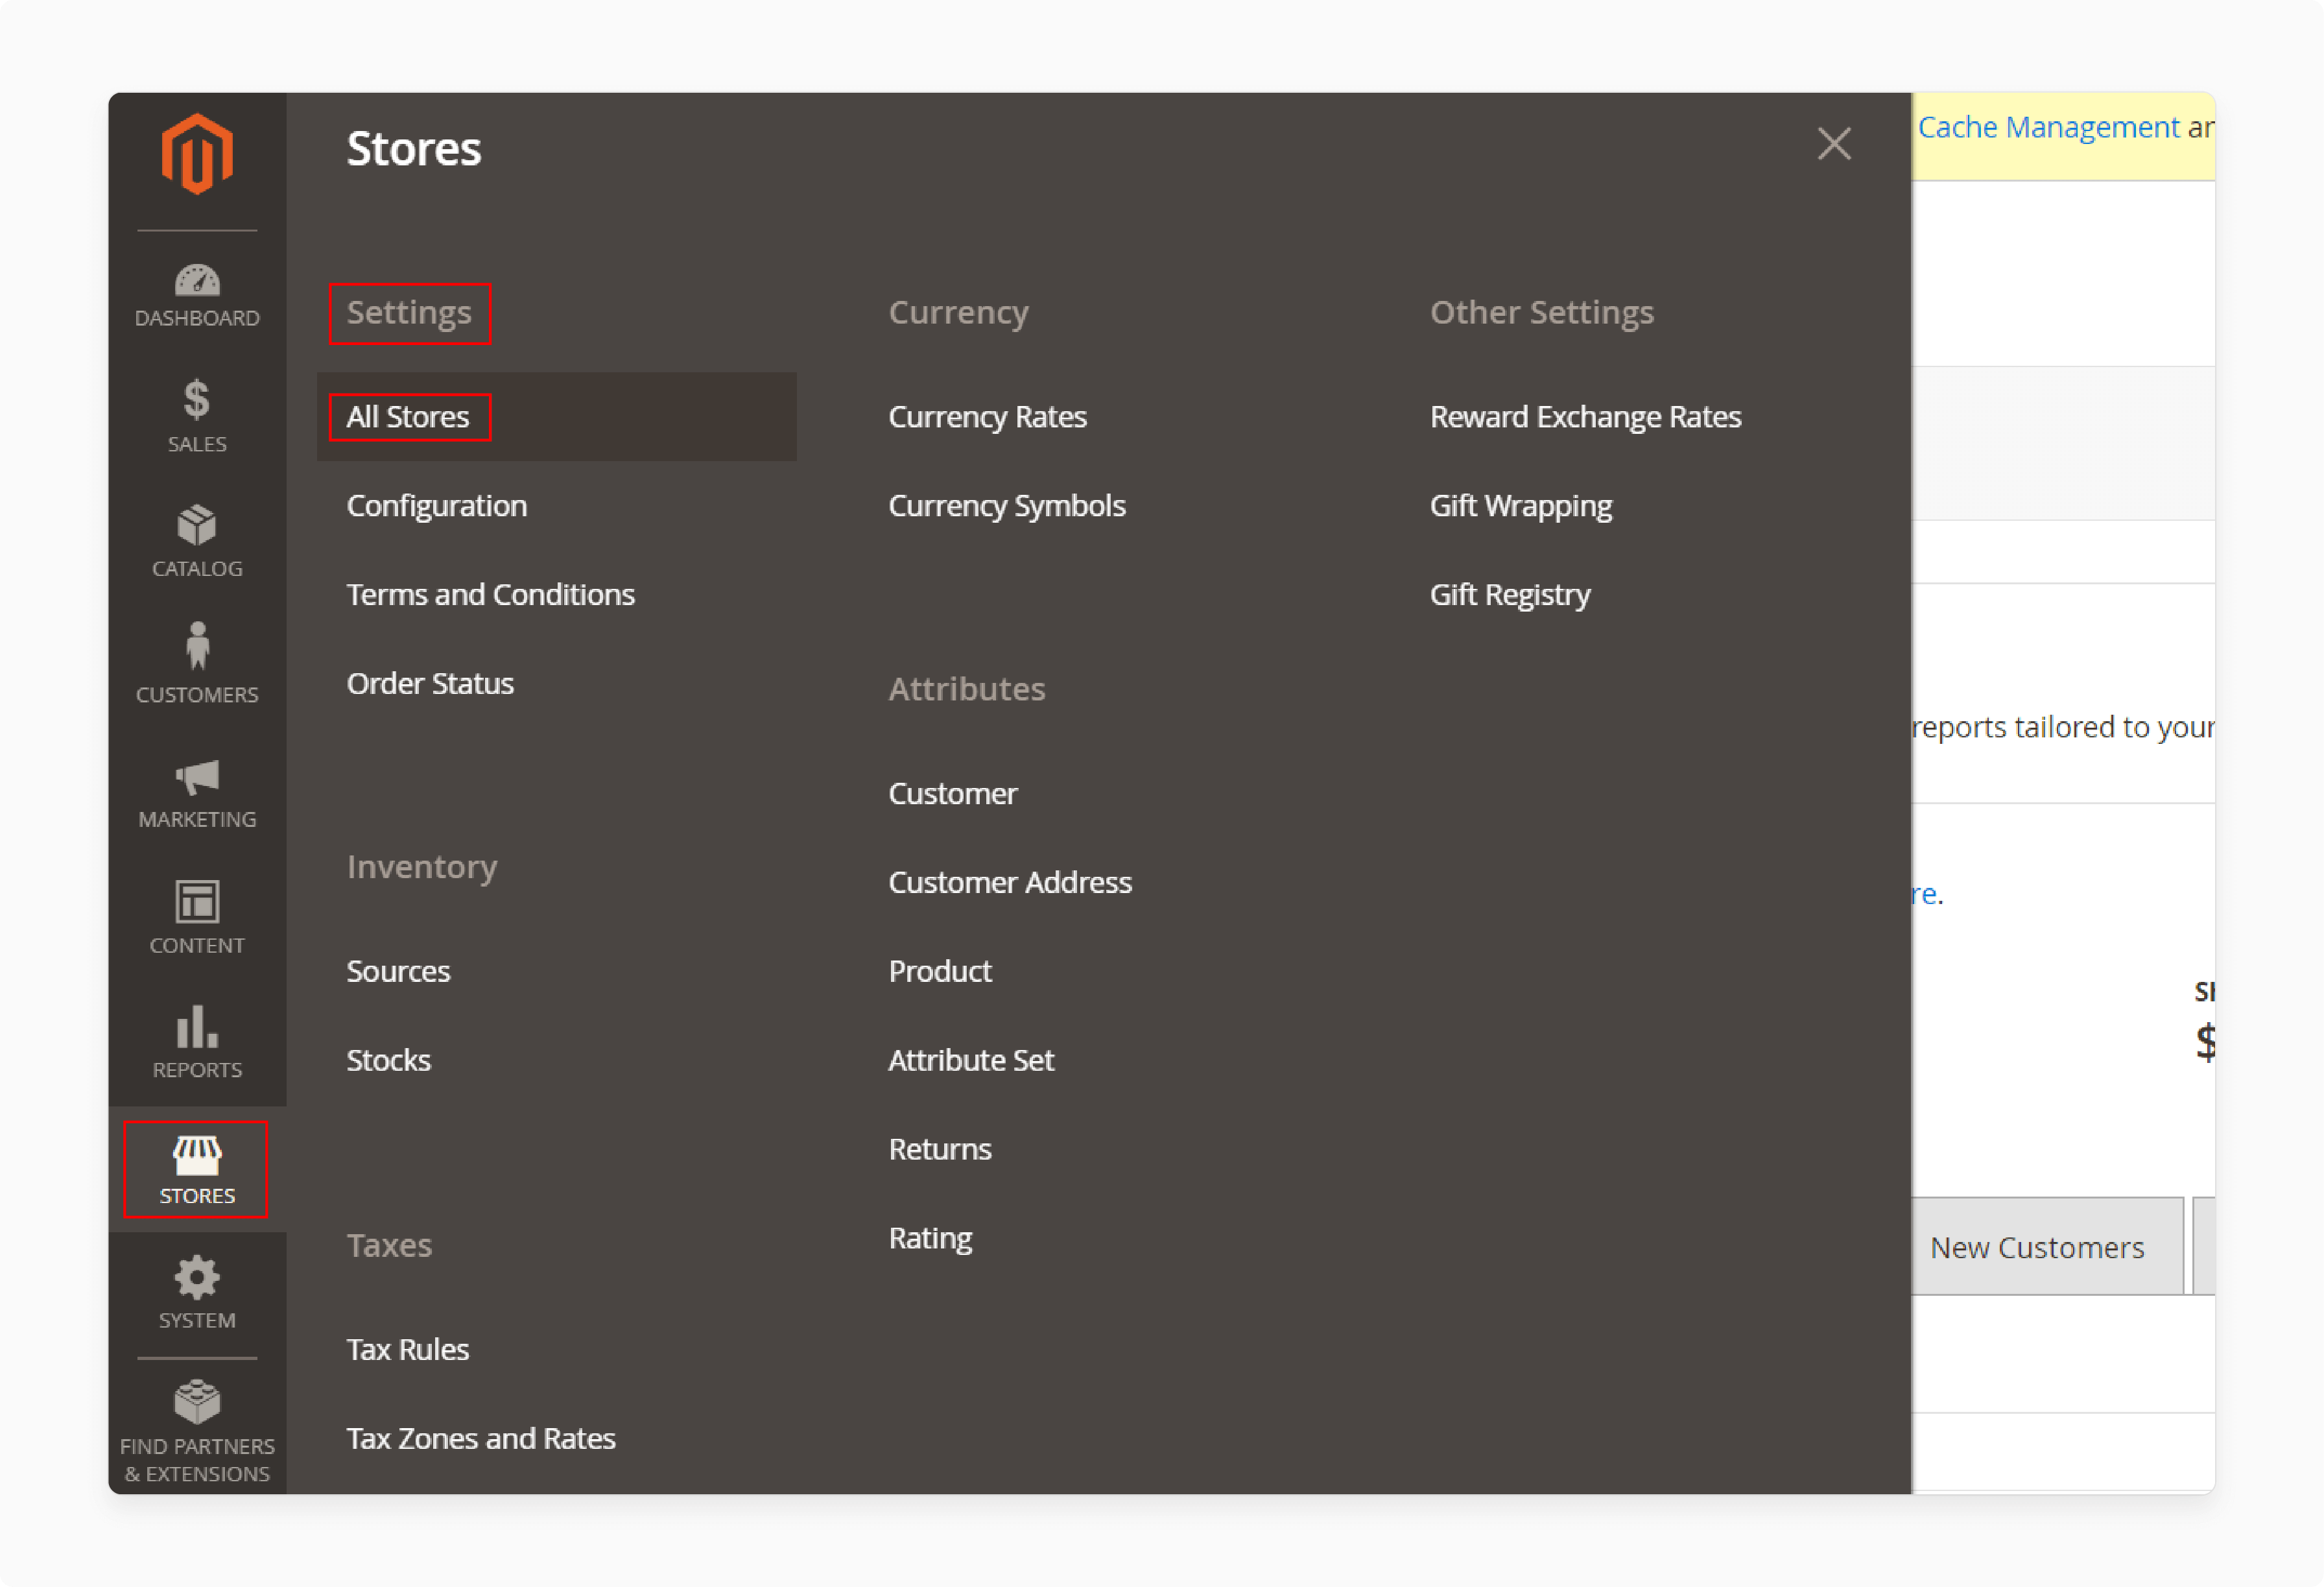Open Reward Exchange Rates
Viewport: 2324px width, 1587px height.
tap(1585, 417)
